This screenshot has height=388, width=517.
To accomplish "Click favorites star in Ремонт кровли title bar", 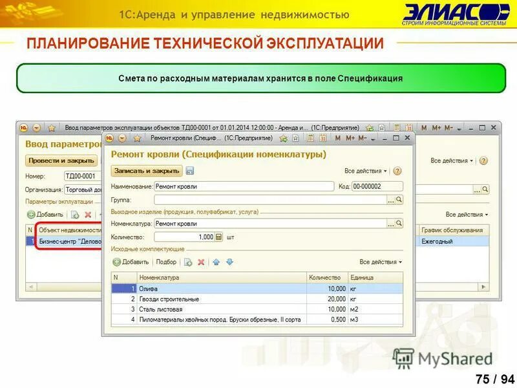I will point(137,138).
